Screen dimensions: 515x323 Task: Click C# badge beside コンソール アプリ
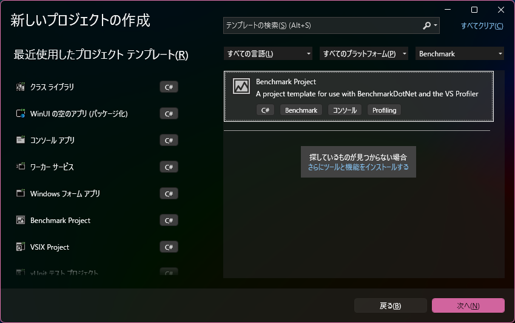(169, 140)
